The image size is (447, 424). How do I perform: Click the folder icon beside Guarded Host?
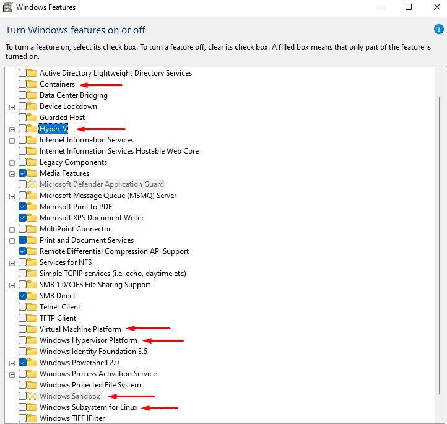coord(32,118)
